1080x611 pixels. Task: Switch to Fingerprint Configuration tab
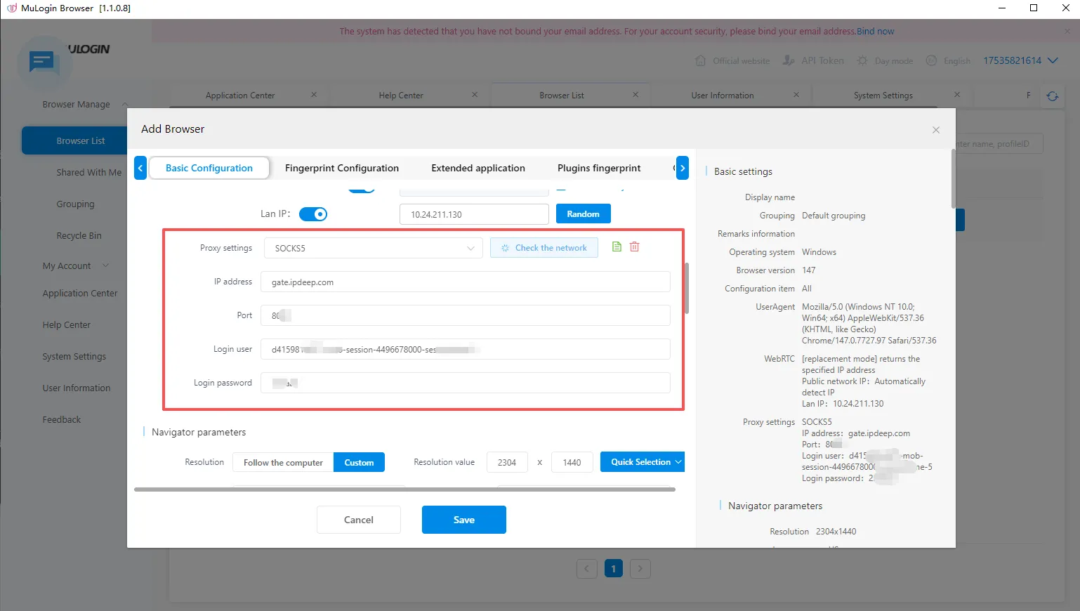[342, 168]
